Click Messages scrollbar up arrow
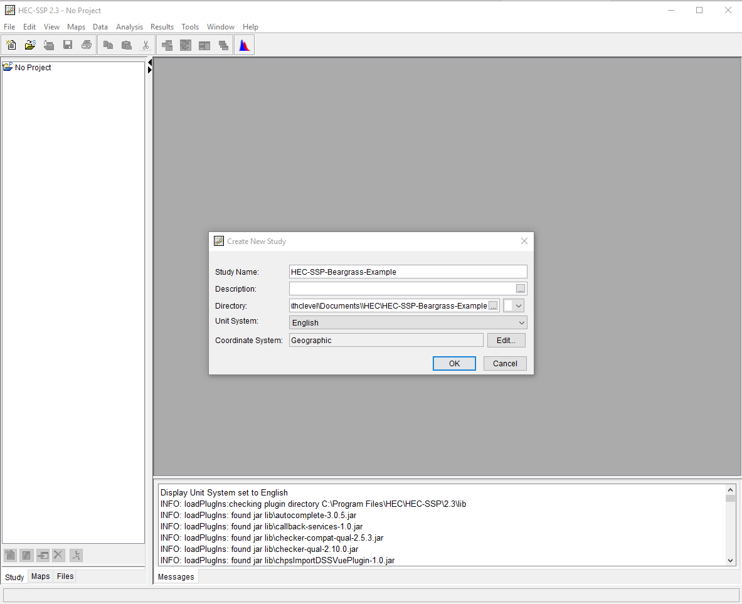This screenshot has width=742, height=604. (x=730, y=490)
